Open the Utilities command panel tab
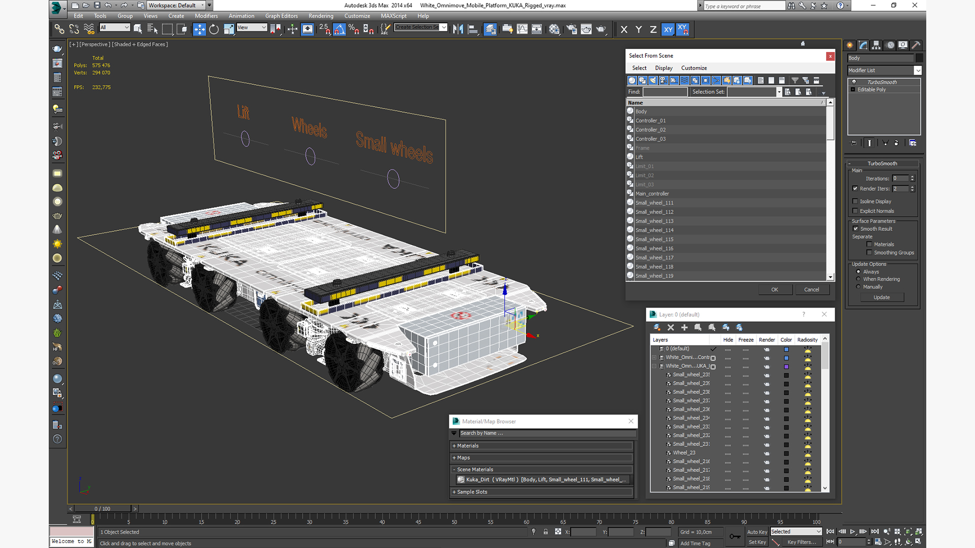The image size is (975, 548). [916, 45]
